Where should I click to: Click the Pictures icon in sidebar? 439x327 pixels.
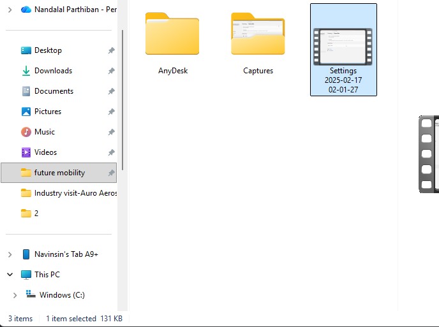(26, 112)
